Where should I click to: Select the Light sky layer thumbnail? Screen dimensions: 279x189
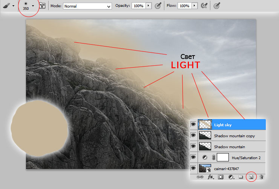(205, 124)
